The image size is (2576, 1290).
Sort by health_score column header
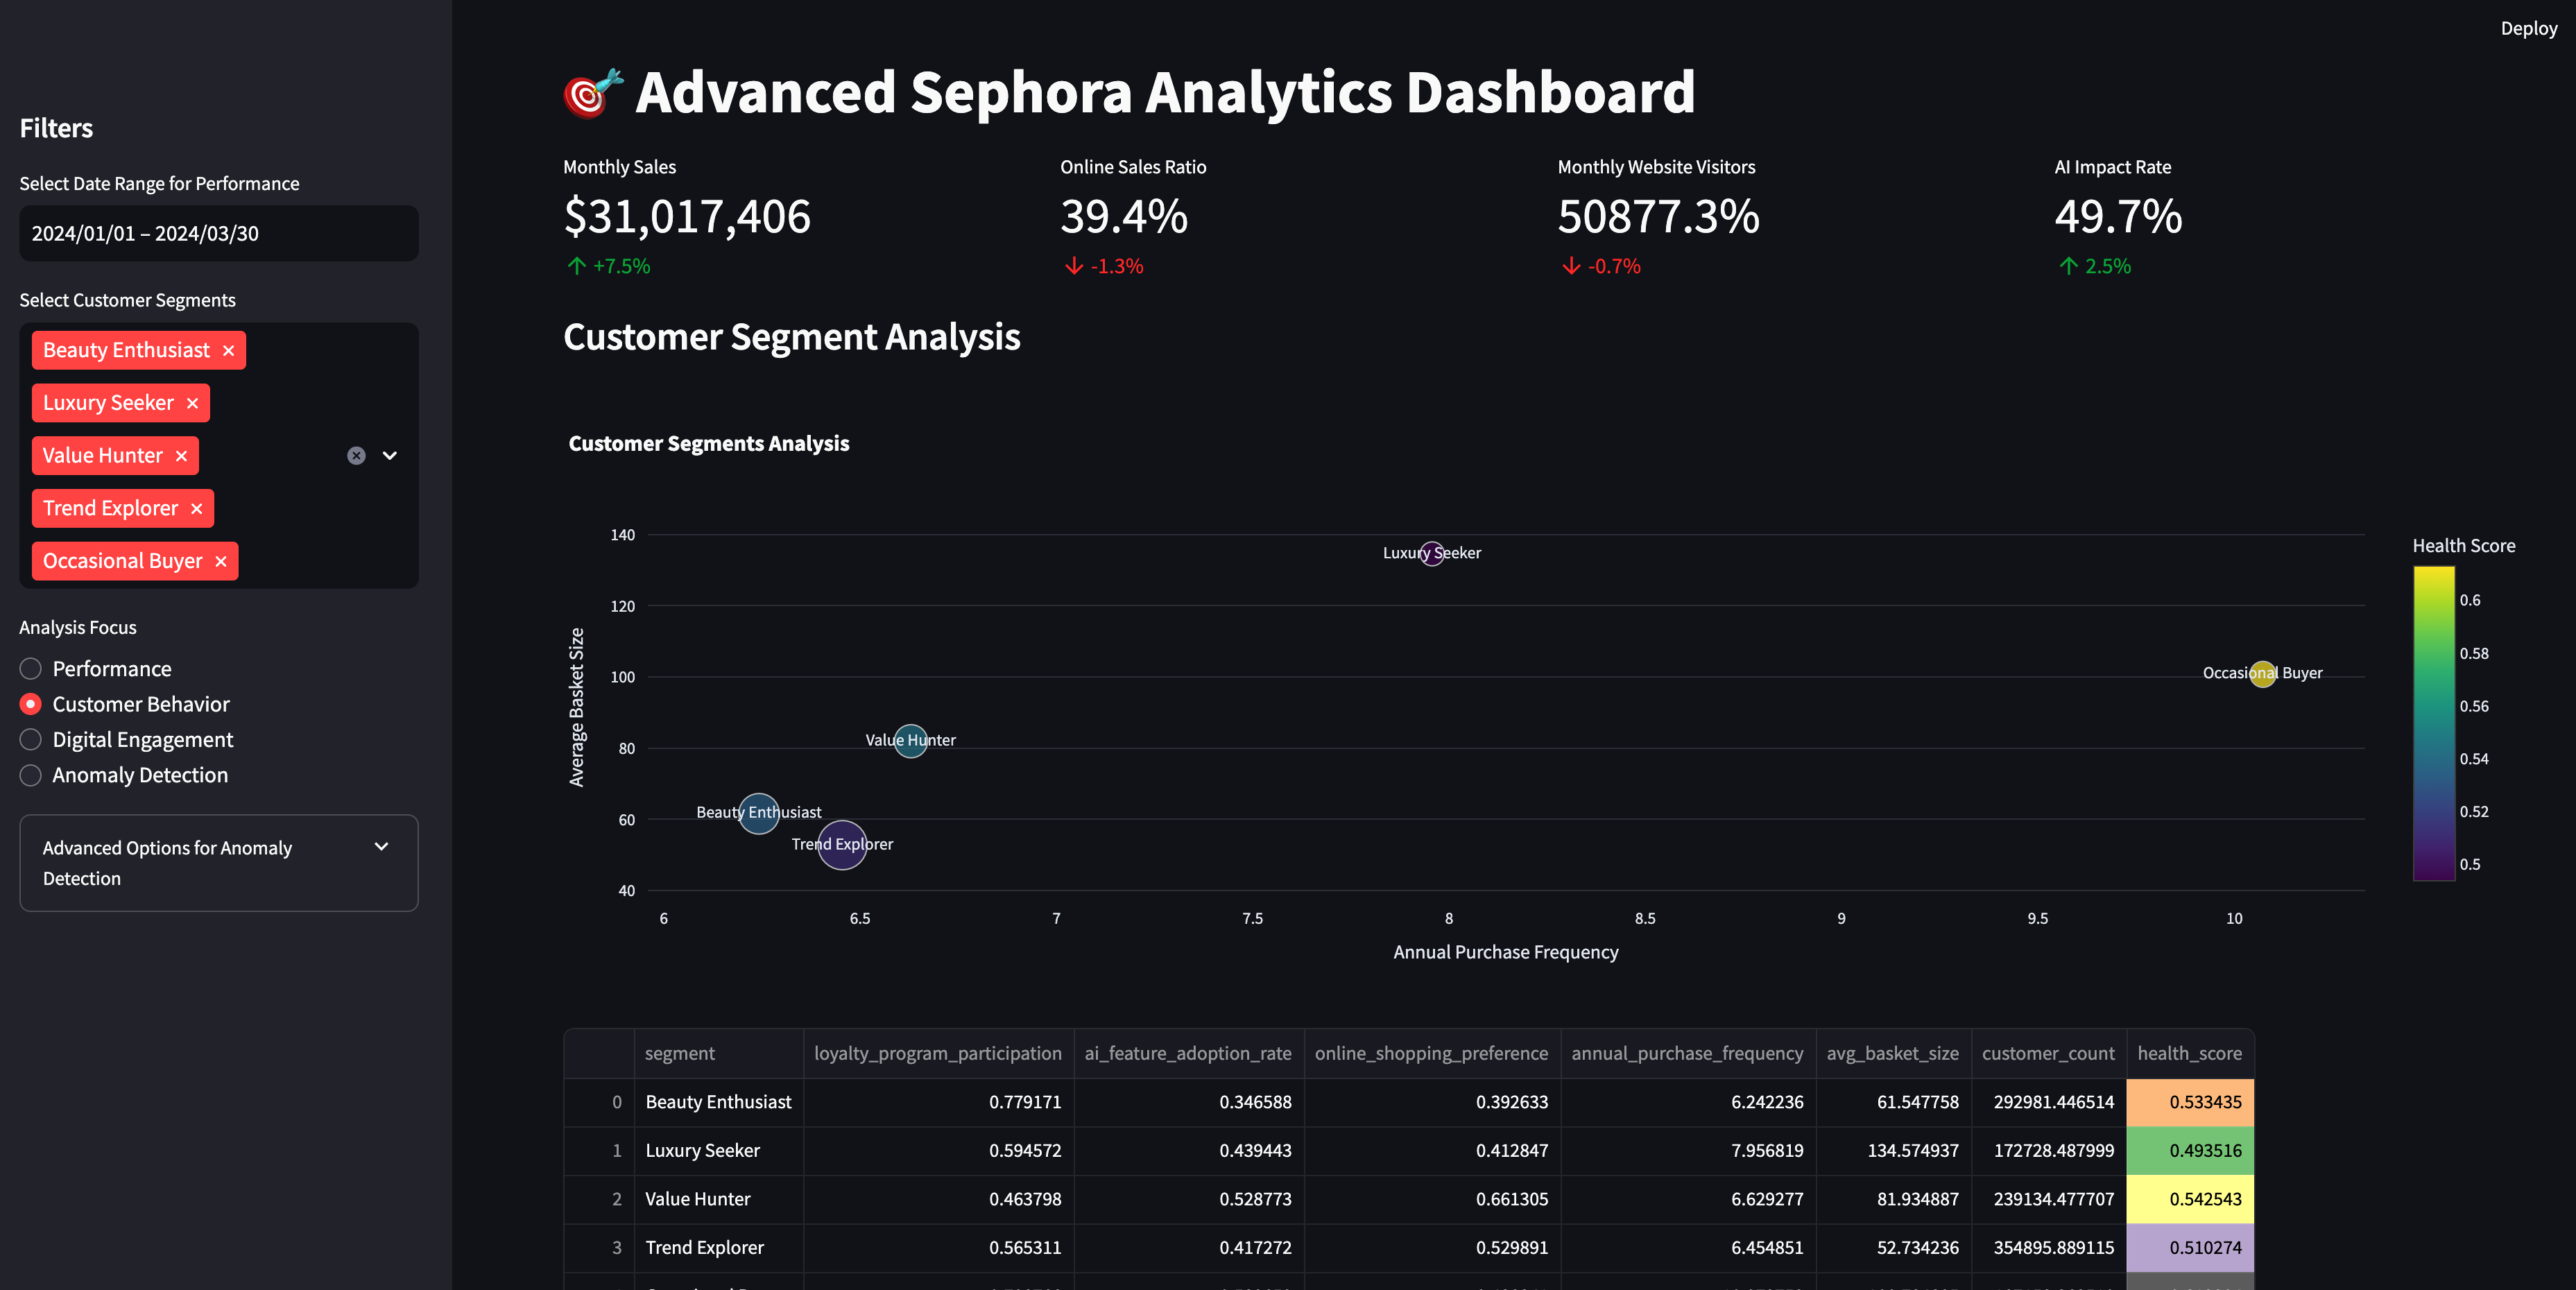pyautogui.click(x=2190, y=1054)
